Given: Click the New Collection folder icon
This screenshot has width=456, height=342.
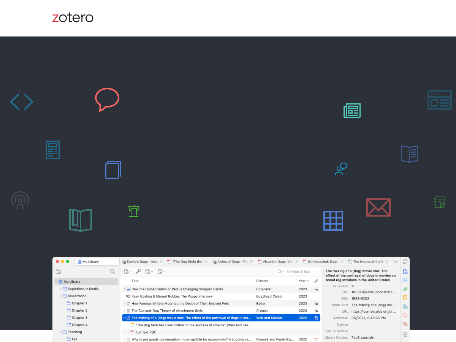Looking at the screenshot, I should tap(58, 272).
